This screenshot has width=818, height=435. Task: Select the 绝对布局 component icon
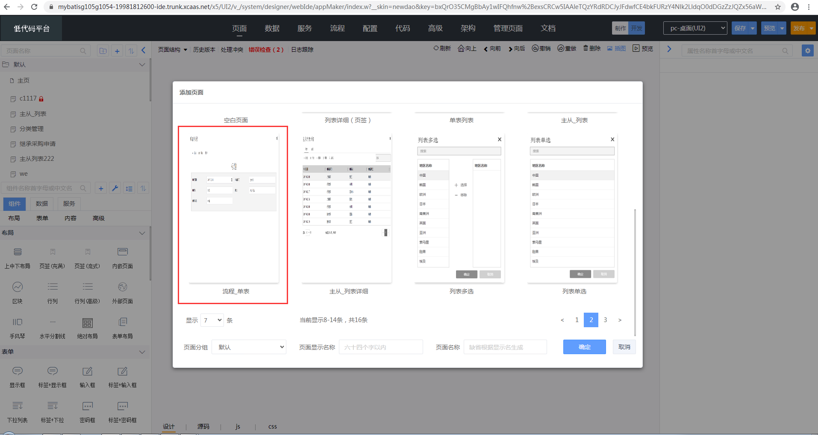87,323
